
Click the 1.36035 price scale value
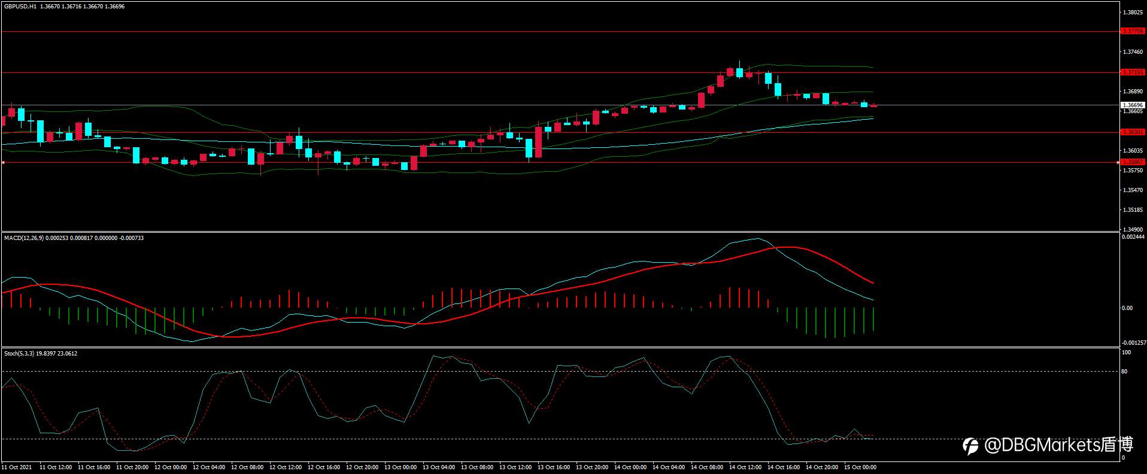point(1133,151)
